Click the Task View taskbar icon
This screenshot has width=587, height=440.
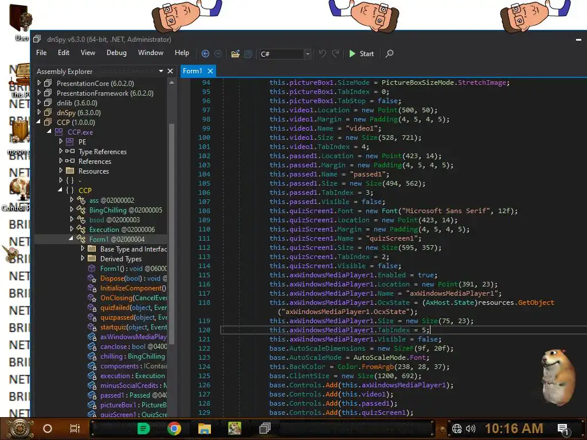[x=75, y=429]
